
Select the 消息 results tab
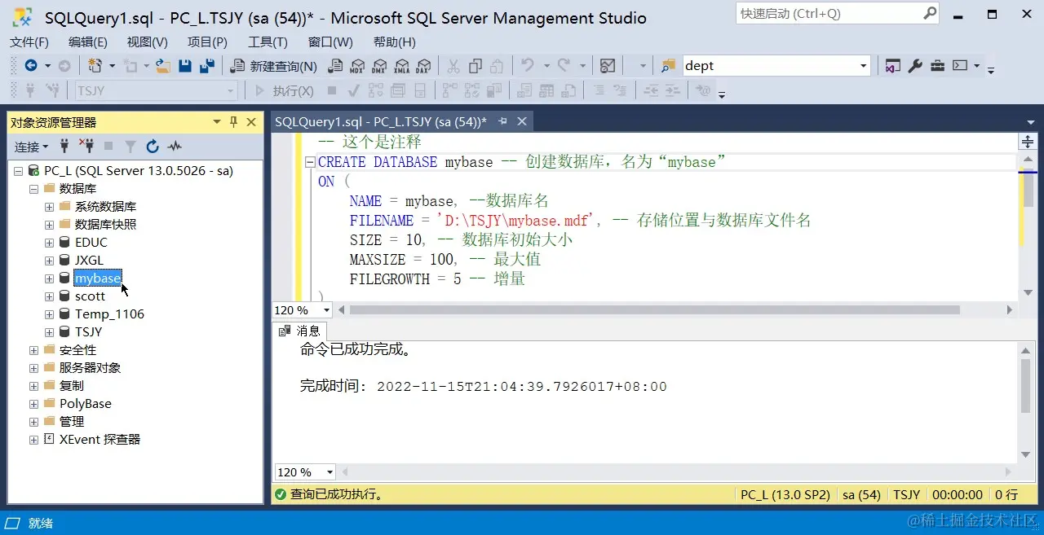(x=300, y=331)
